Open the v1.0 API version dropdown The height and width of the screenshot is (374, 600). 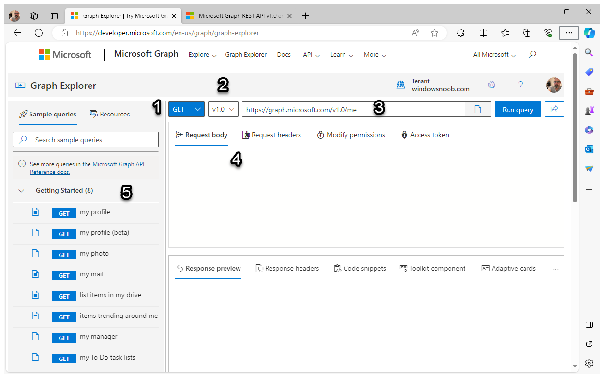223,109
